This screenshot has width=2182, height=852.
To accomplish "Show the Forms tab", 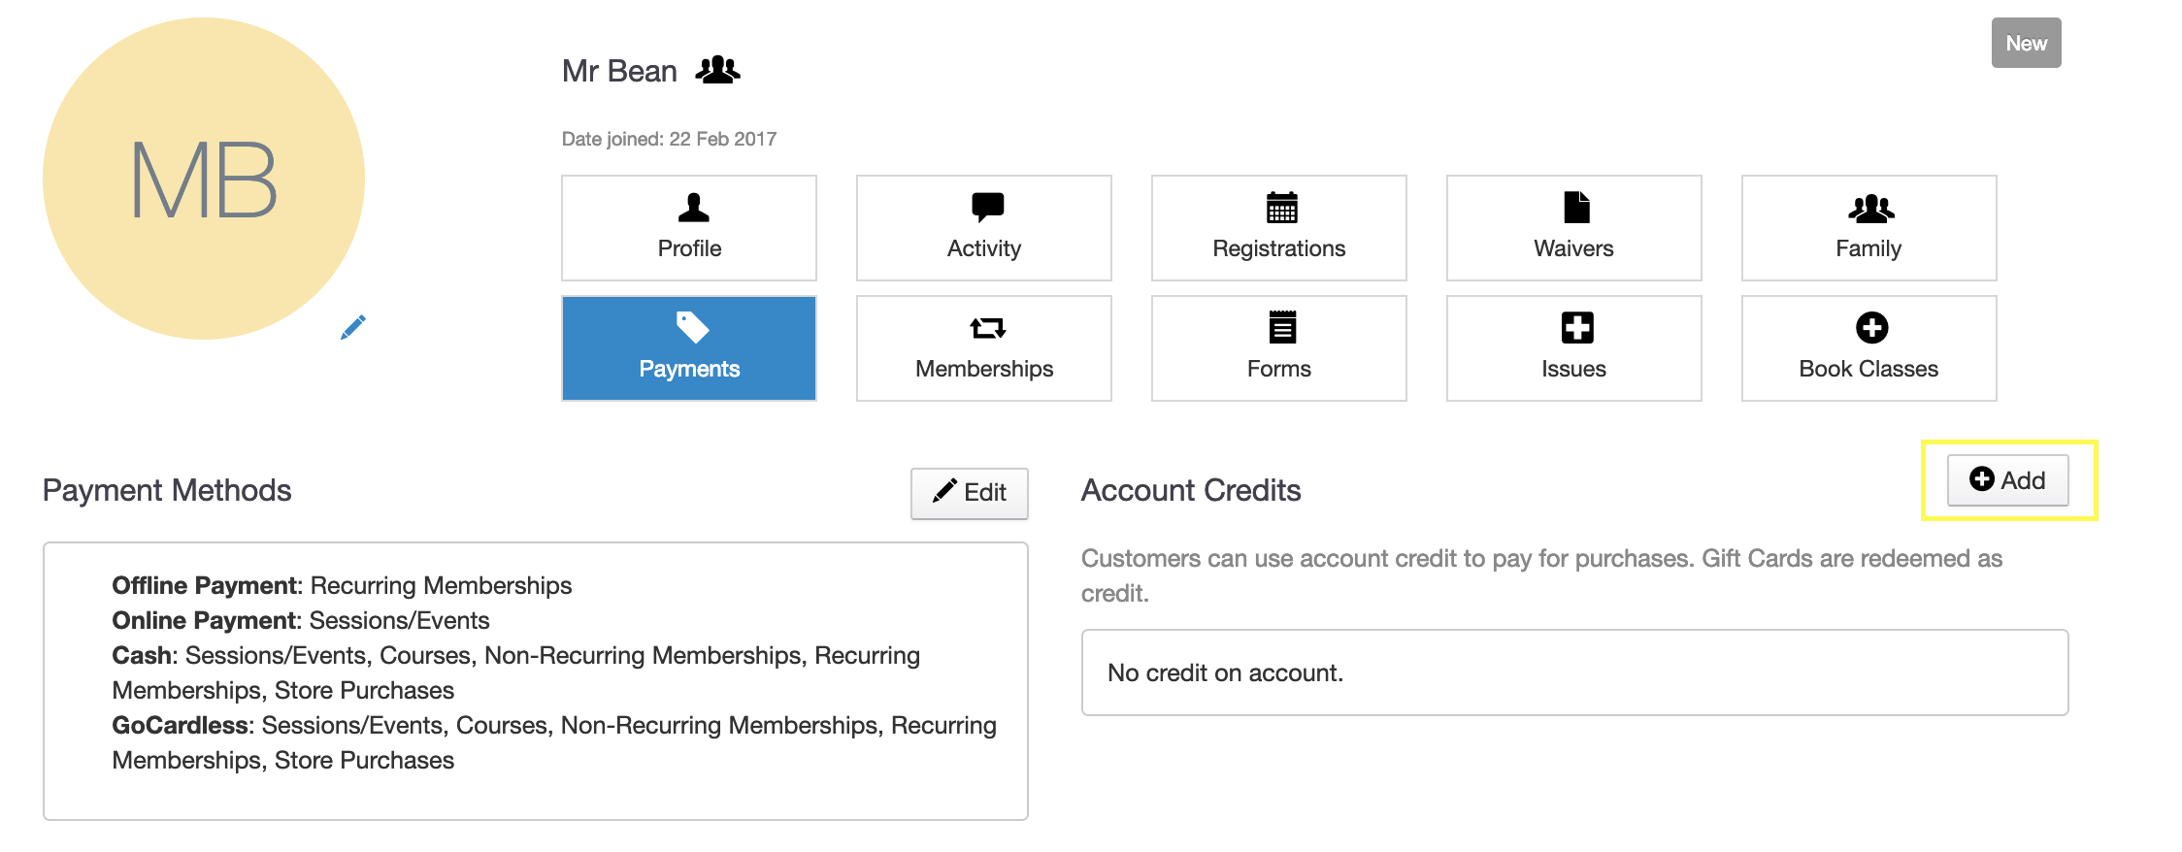I will (1278, 348).
